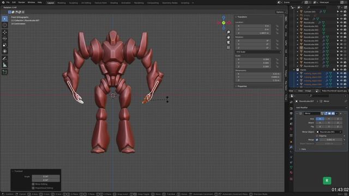The height and width of the screenshot is (196, 349).
Task: Collapse the Mirror modifier panel arrow
Action: 297,114
